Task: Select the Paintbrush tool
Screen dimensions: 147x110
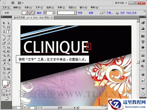Action: coord(4,39)
